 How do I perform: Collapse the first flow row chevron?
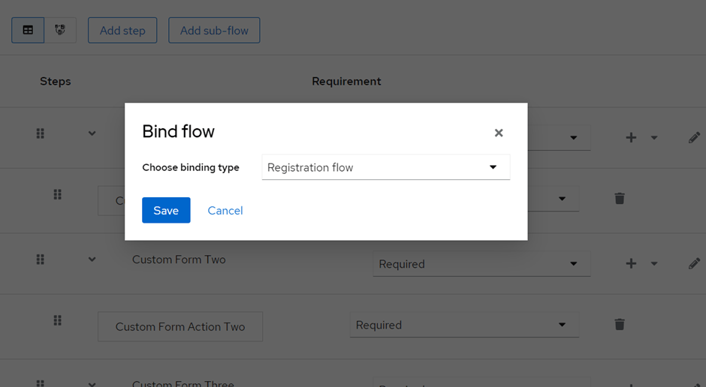point(92,133)
